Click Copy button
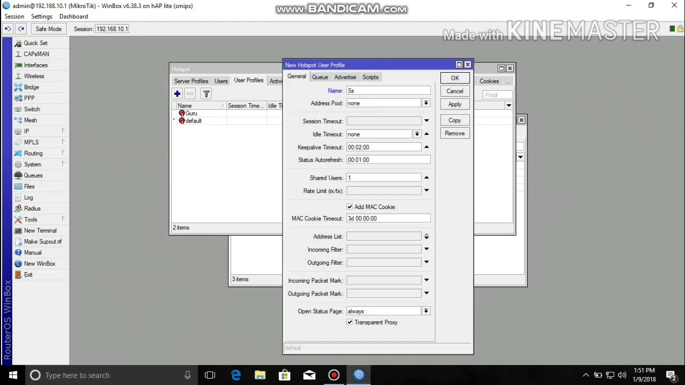This screenshot has width=685, height=385. tap(455, 120)
